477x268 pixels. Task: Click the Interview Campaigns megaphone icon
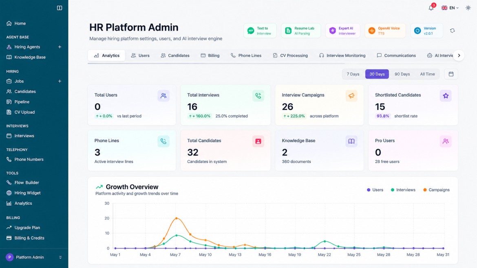[x=351, y=96]
